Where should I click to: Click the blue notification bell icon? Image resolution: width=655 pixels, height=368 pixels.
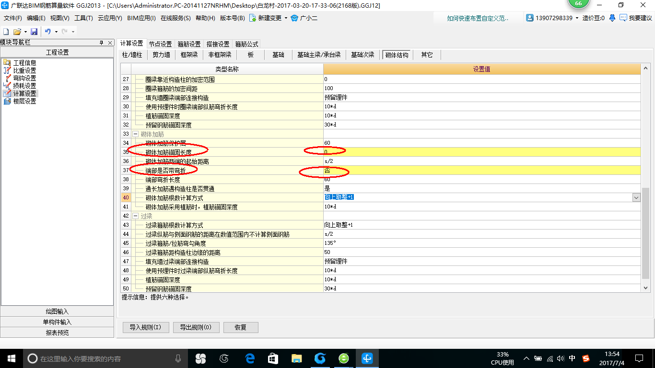tap(612, 18)
